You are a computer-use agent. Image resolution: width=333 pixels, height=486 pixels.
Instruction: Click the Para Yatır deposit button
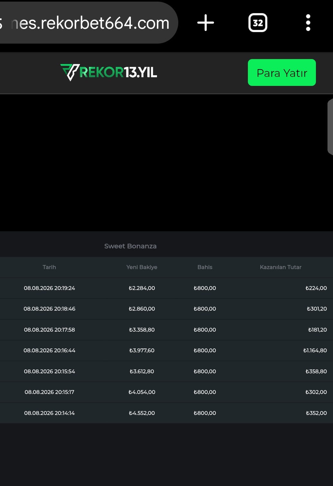282,73
